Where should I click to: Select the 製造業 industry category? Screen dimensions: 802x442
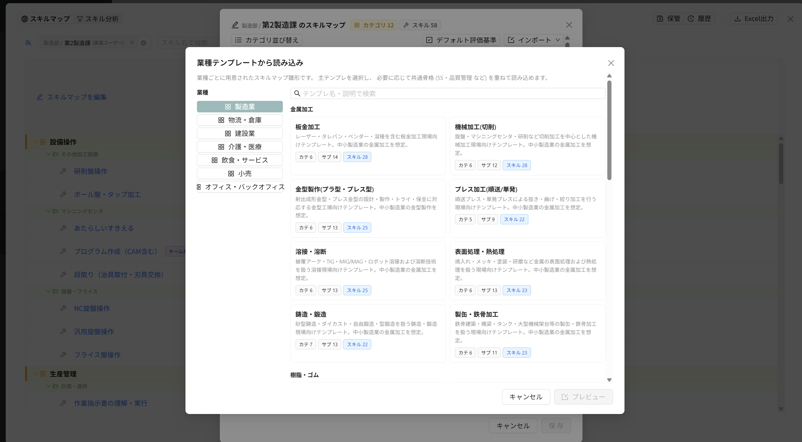point(240,107)
